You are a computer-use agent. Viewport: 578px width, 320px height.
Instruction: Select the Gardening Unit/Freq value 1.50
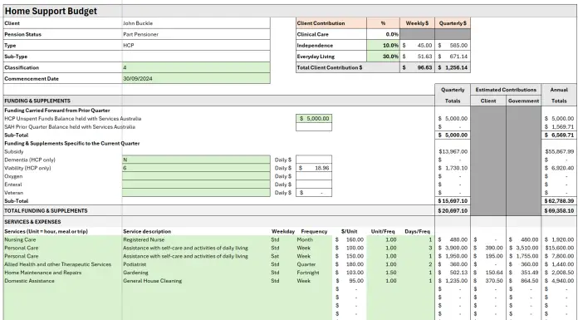pyautogui.click(x=383, y=273)
